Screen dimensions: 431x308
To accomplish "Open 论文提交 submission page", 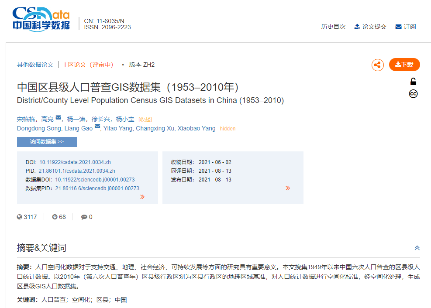I will tap(370, 27).
